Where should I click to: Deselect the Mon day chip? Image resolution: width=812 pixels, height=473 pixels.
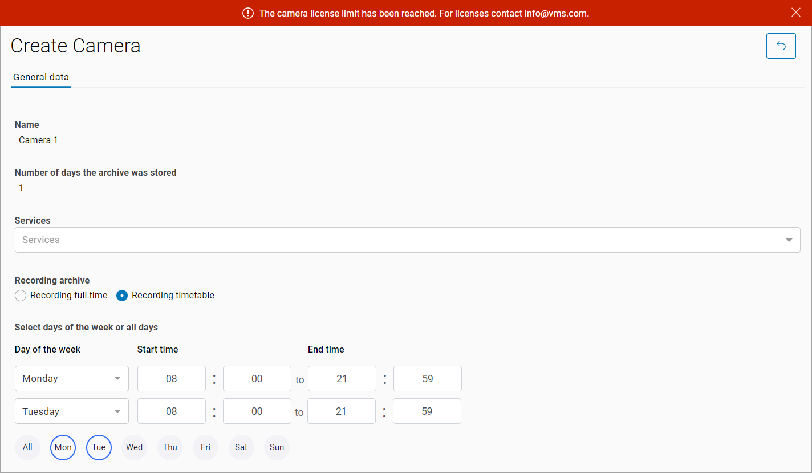click(x=63, y=447)
